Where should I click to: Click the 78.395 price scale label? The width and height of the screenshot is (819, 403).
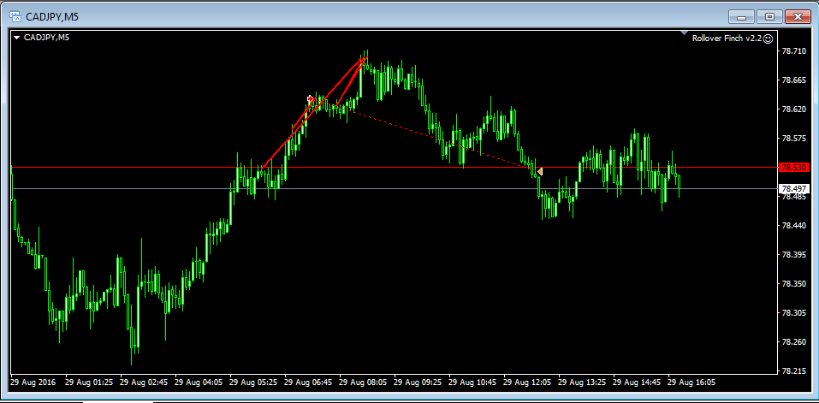792,255
